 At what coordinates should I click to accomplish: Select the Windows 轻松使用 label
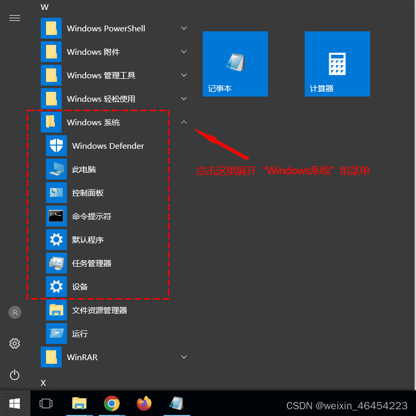pos(101,99)
